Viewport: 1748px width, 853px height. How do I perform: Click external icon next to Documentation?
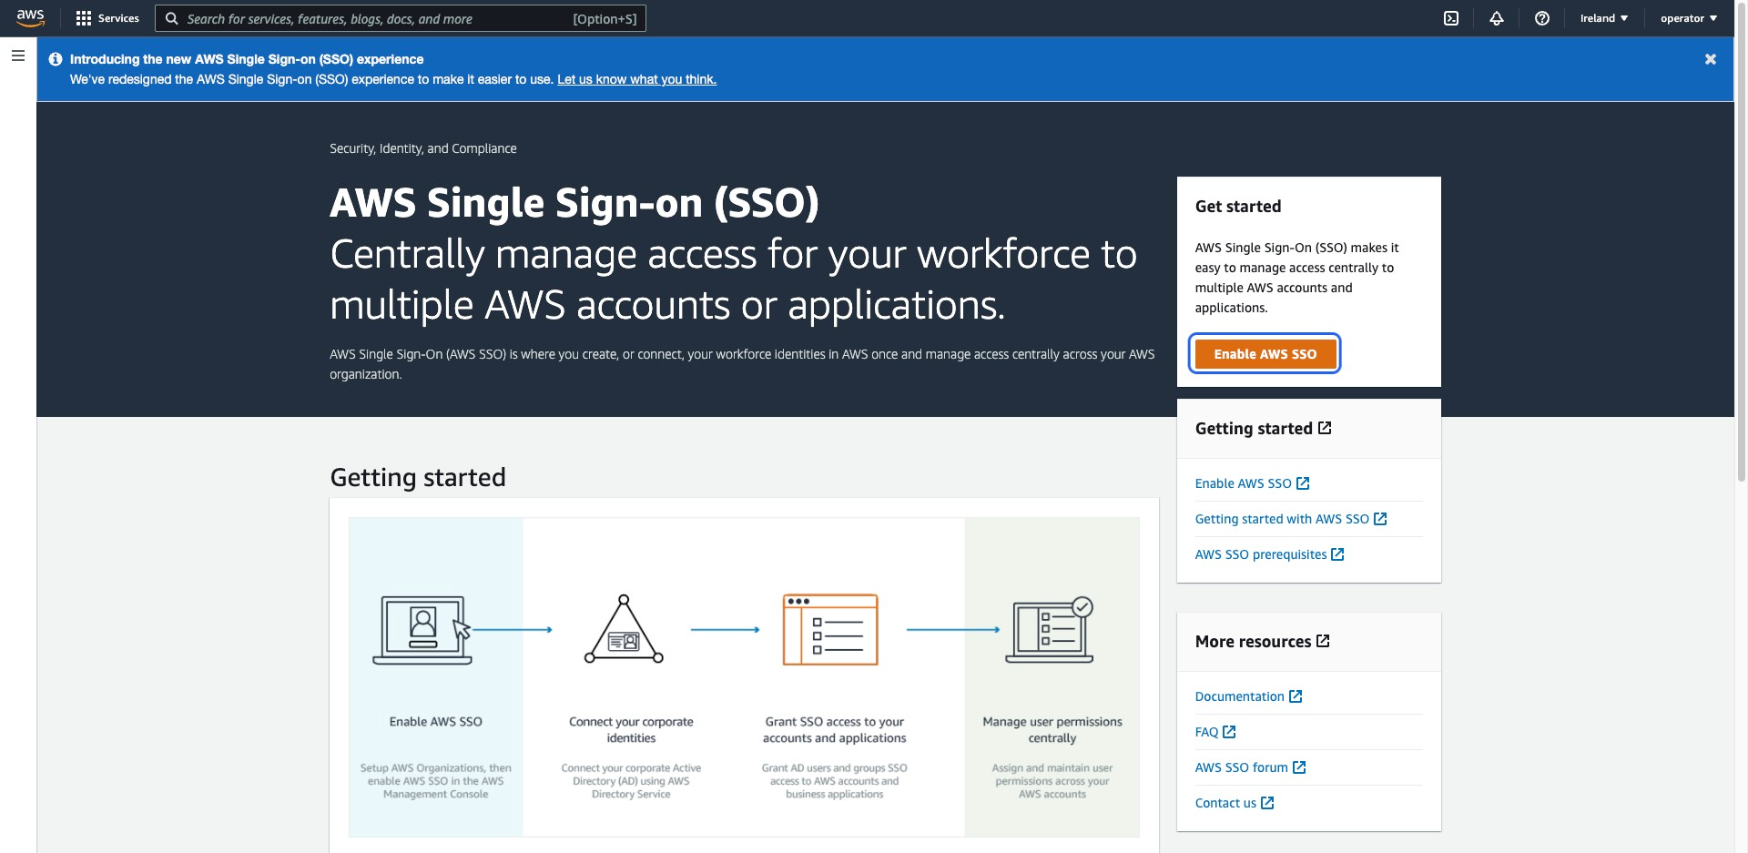point(1296,696)
